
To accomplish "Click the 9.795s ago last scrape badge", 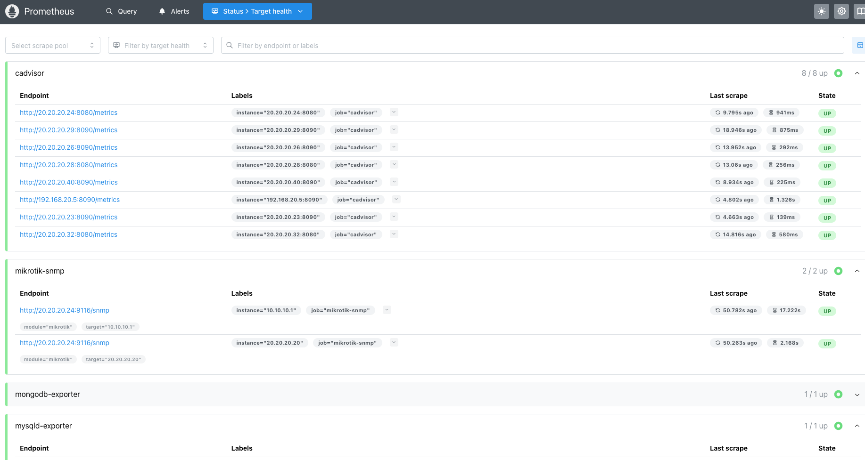I will 734,113.
